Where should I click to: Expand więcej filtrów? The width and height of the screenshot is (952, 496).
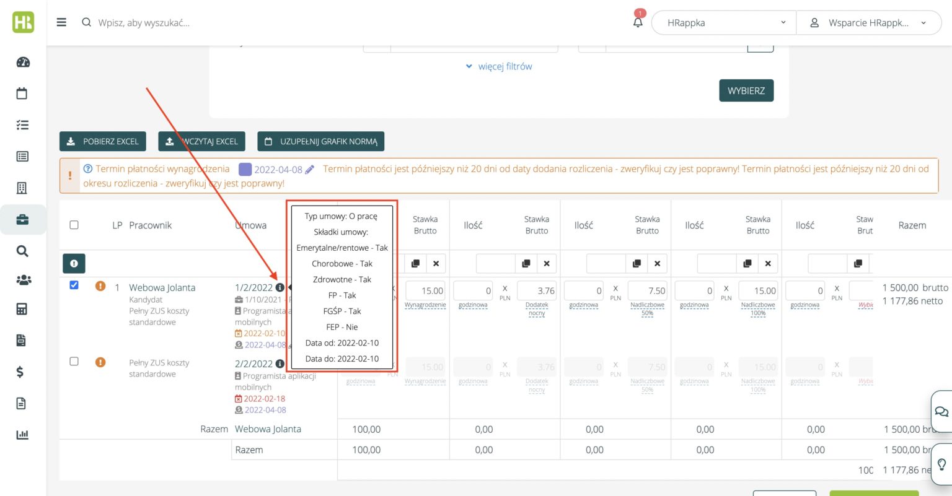[x=499, y=66]
